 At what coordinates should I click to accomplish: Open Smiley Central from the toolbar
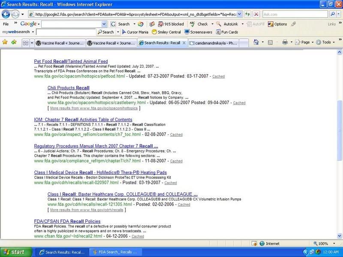(x=166, y=32)
